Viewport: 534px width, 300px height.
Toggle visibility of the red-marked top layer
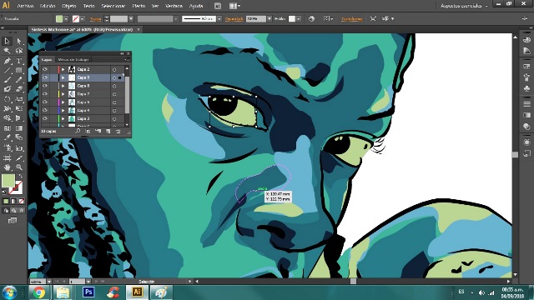click(x=45, y=69)
